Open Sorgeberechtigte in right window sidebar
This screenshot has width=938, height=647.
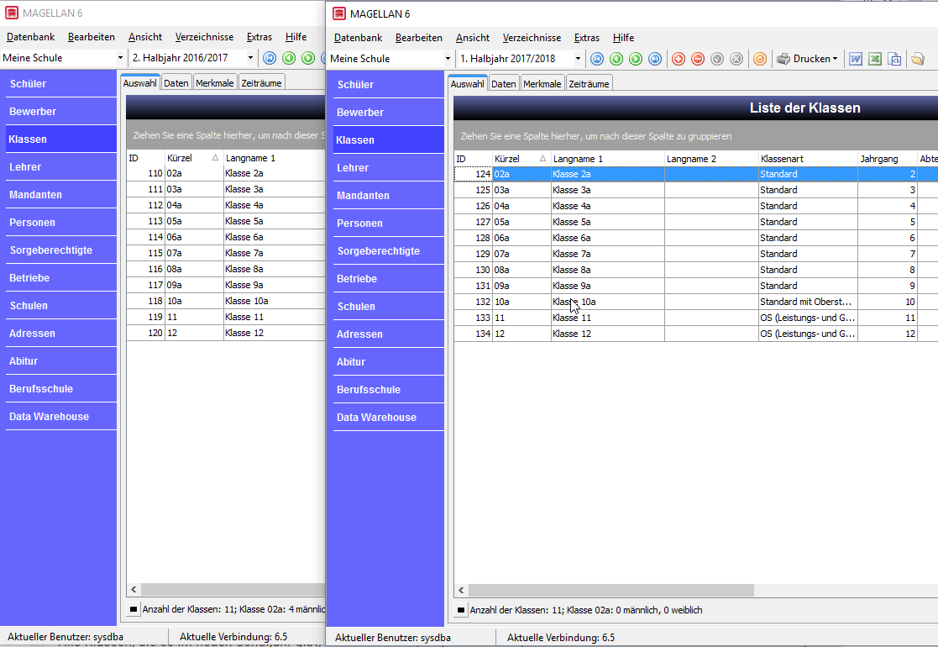coord(388,251)
